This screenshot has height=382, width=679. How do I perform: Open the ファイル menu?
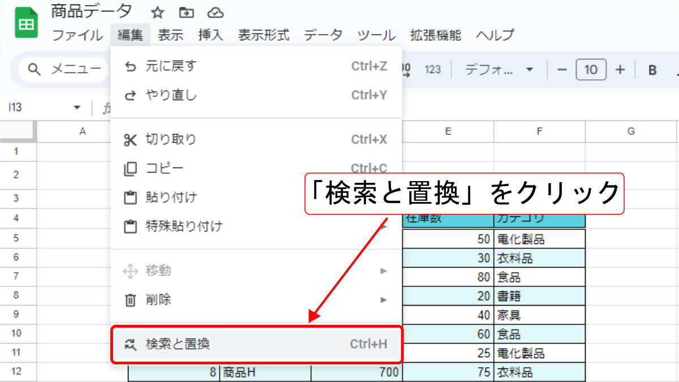point(78,35)
